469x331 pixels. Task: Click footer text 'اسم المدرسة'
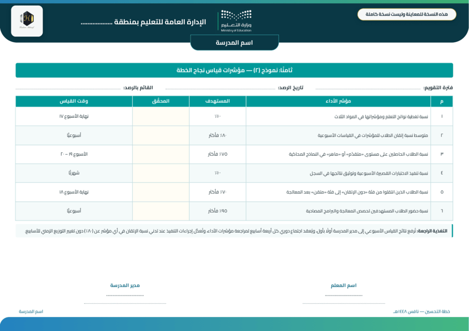pyautogui.click(x=31, y=312)
